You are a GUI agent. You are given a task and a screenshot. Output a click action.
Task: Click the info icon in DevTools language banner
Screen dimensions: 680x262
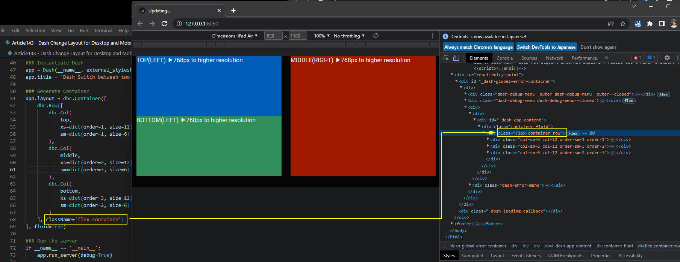point(445,36)
